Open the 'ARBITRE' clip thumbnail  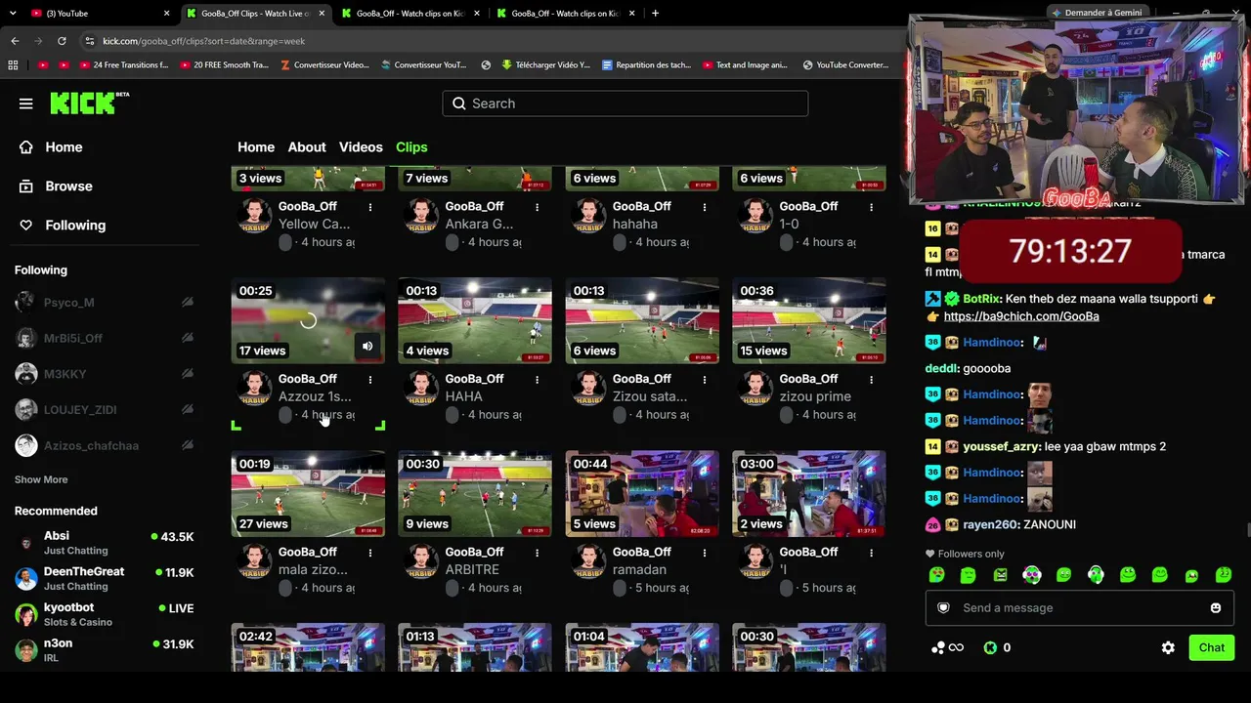(475, 494)
